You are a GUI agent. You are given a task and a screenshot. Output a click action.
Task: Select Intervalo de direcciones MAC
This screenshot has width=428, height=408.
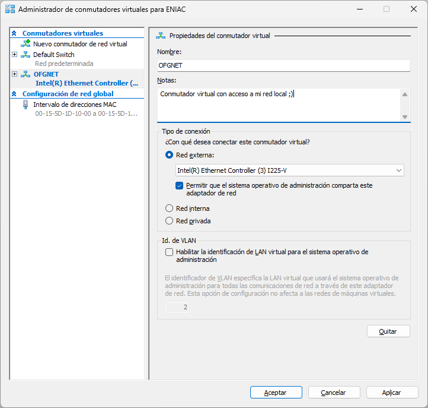tap(75, 105)
